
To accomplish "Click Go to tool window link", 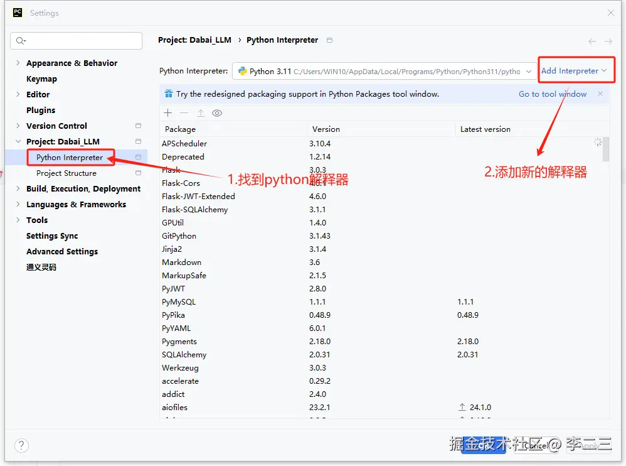I will point(553,94).
